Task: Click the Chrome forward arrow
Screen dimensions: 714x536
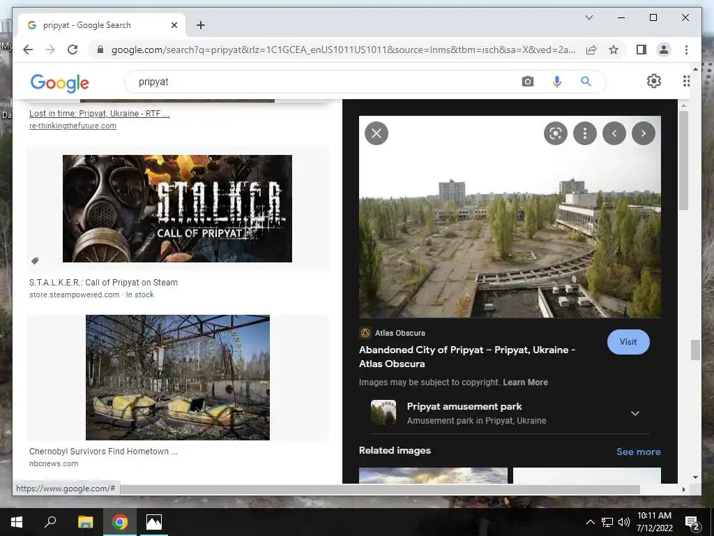Action: pos(50,50)
